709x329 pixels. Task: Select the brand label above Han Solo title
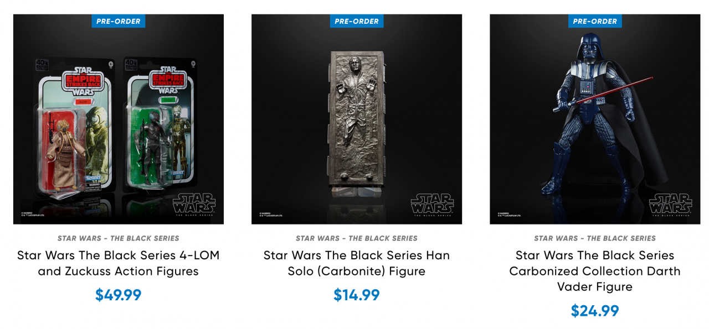coord(357,238)
